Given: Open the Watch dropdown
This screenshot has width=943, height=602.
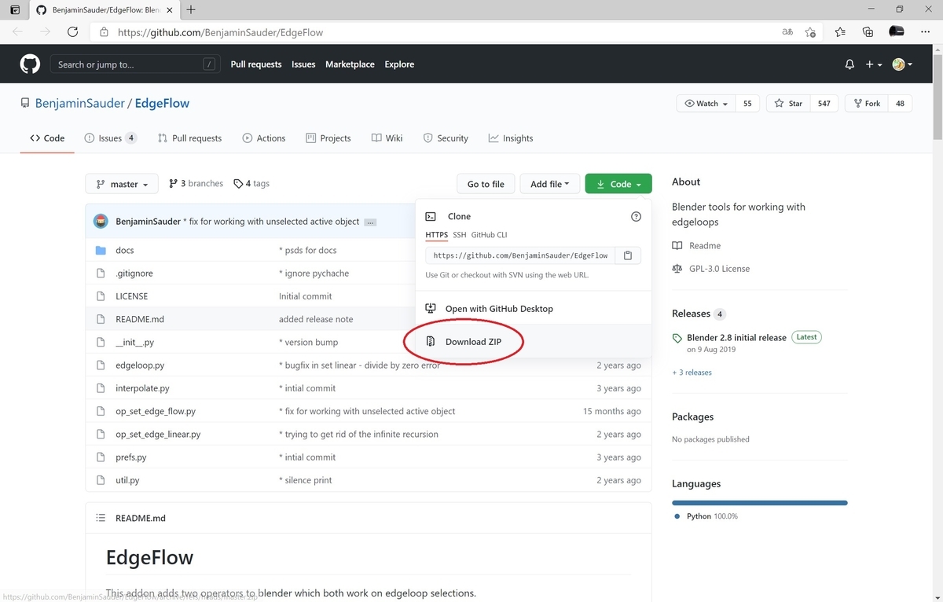Looking at the screenshot, I should click(x=706, y=104).
